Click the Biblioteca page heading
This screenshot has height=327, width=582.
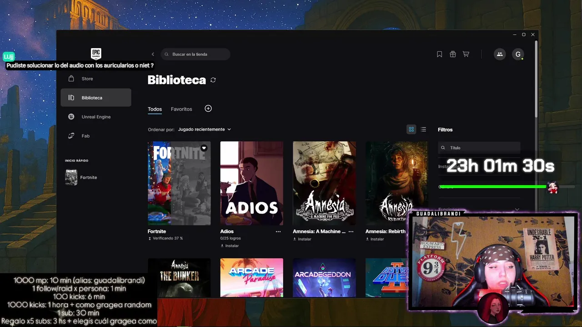(x=177, y=80)
